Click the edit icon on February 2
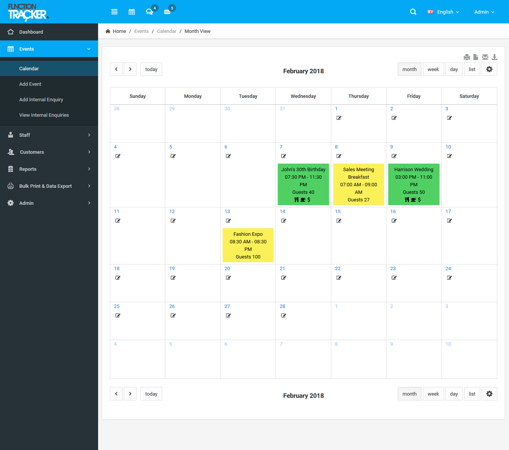509x450 pixels. click(394, 118)
